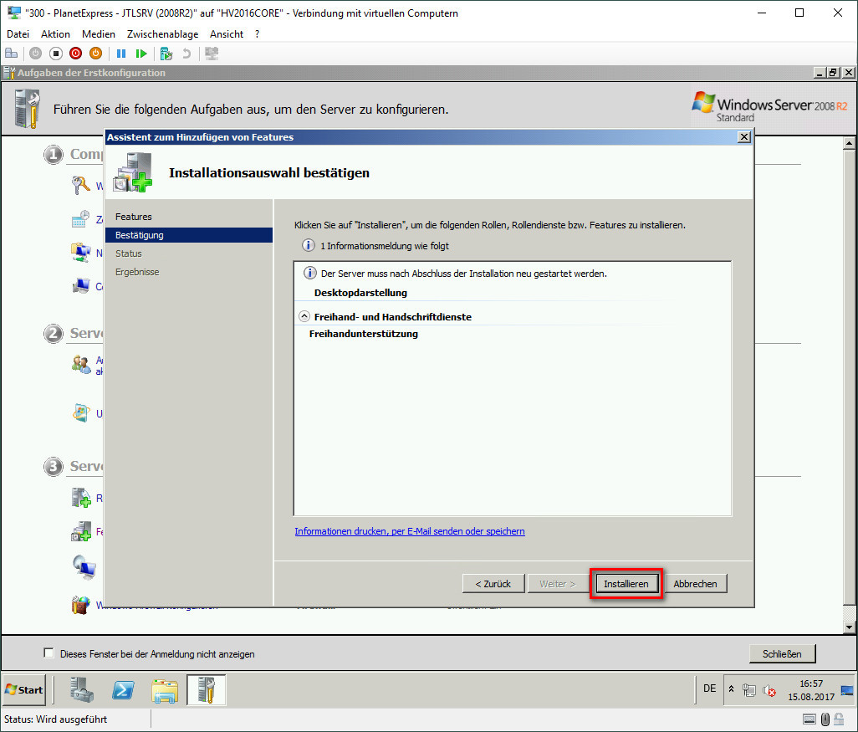Image resolution: width=858 pixels, height=732 pixels.
Task: Click the green reset/resume icon
Action: [x=141, y=54]
